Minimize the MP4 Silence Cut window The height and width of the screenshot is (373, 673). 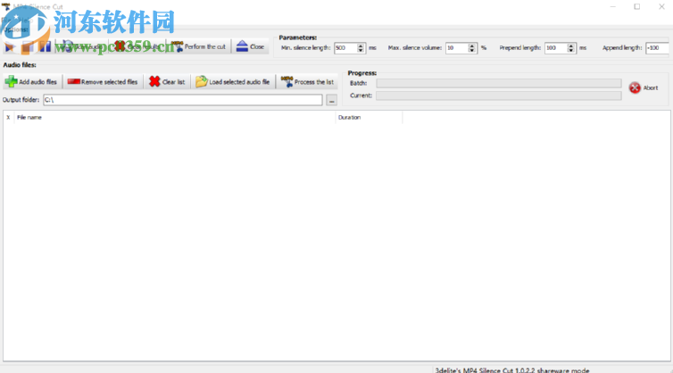point(613,6)
